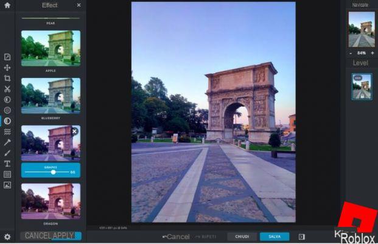Toggle the panel expand icon beside Salva
The height and width of the screenshot is (244, 378).
coord(301,237)
